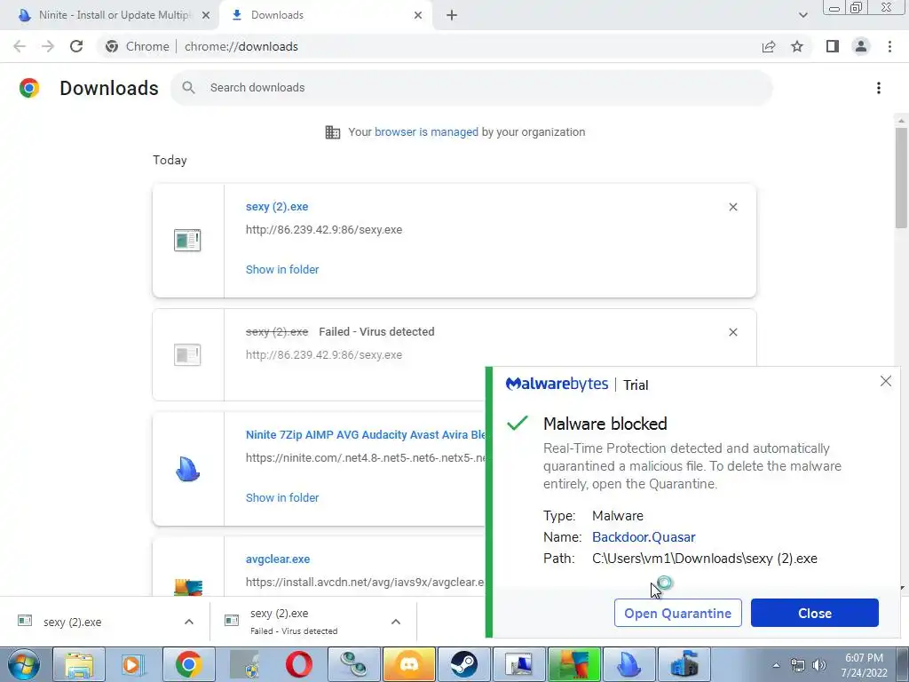Click the file icon of the first sexy (2).exe
Screen dimensions: 909x682
pyautogui.click(x=187, y=240)
